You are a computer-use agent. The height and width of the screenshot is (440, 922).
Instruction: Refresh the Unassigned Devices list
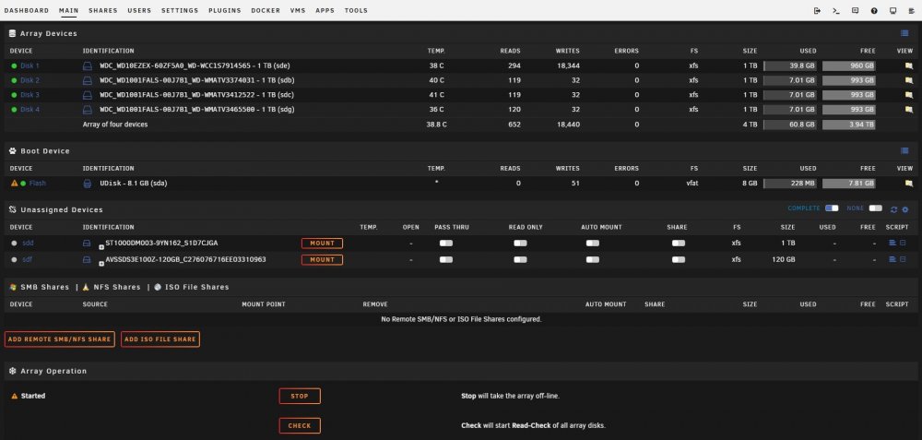[x=893, y=209]
